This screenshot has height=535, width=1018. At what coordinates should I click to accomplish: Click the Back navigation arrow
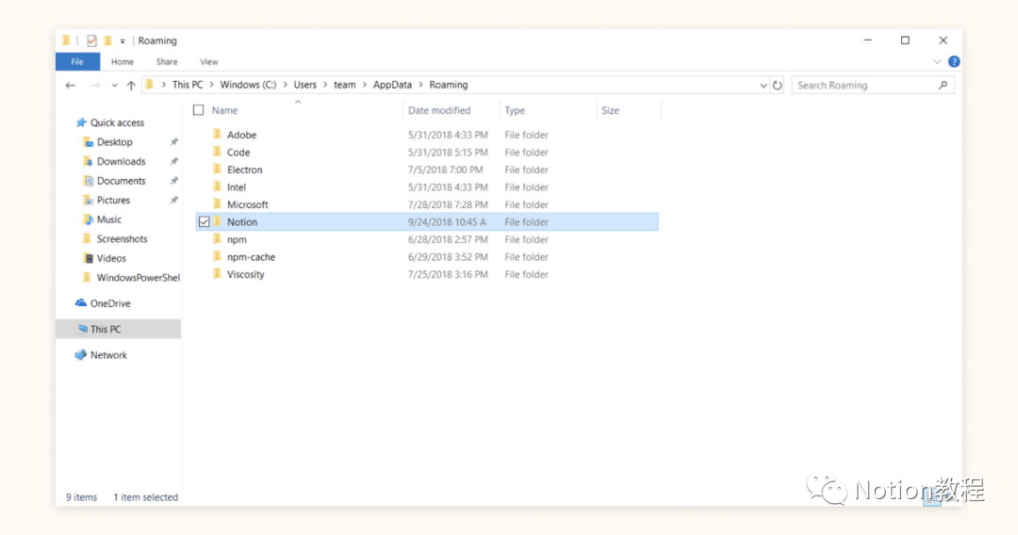(71, 85)
